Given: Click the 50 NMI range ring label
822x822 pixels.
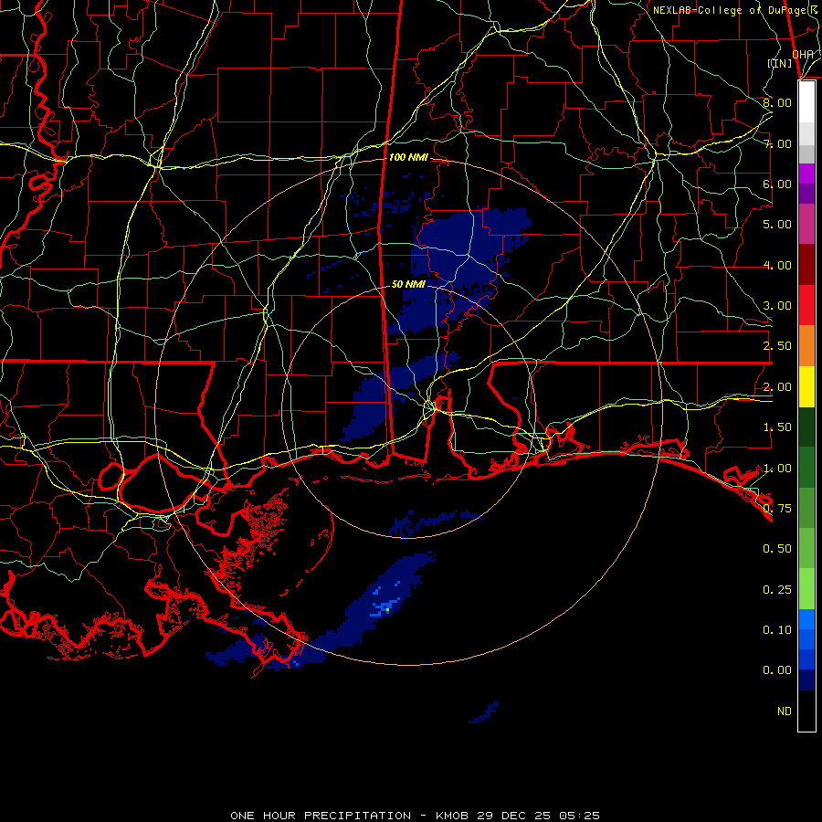Looking at the screenshot, I should (x=408, y=284).
